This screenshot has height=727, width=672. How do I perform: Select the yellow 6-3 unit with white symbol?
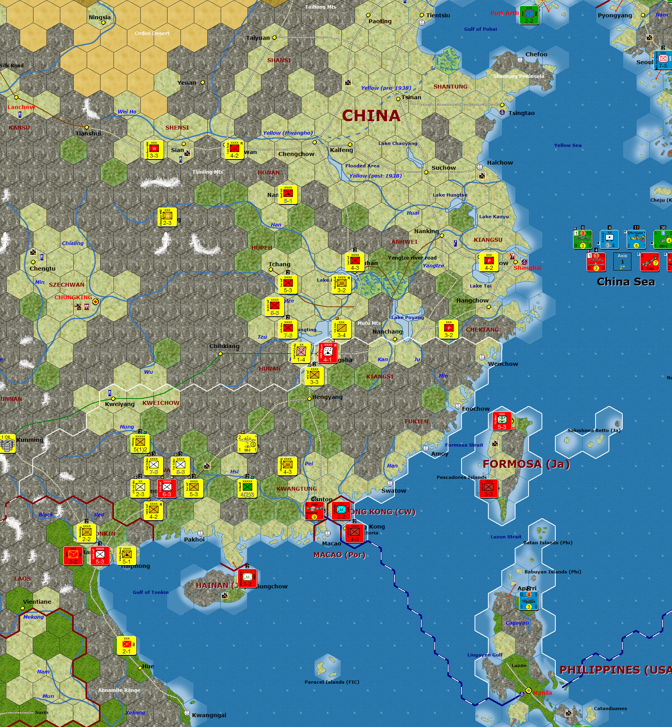tap(181, 466)
